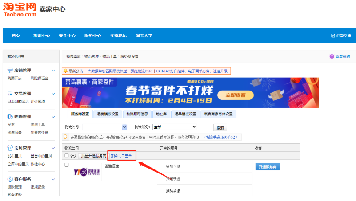Toggle the 宝贝管理 section chevron

[x=53, y=148]
